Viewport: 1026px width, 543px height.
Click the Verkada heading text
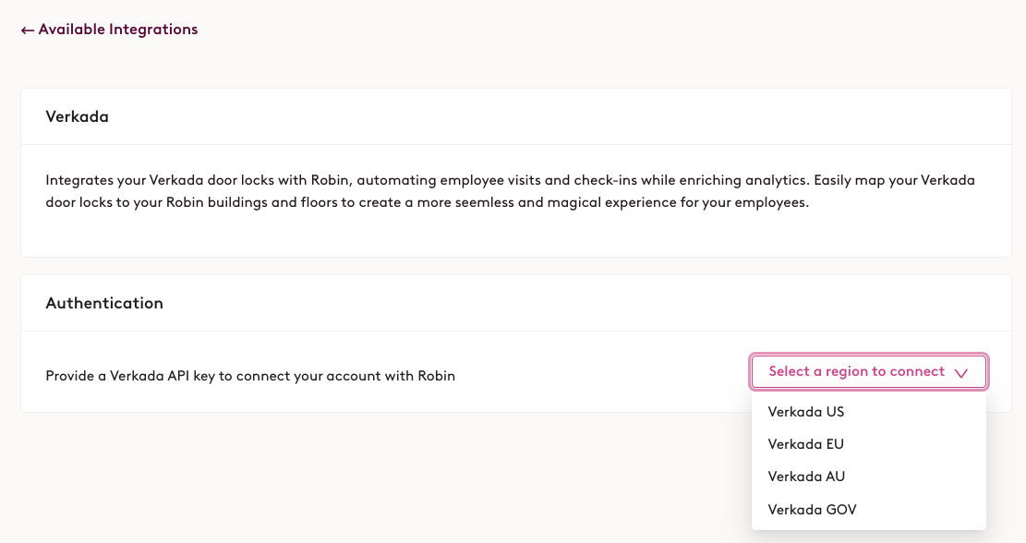(x=78, y=116)
